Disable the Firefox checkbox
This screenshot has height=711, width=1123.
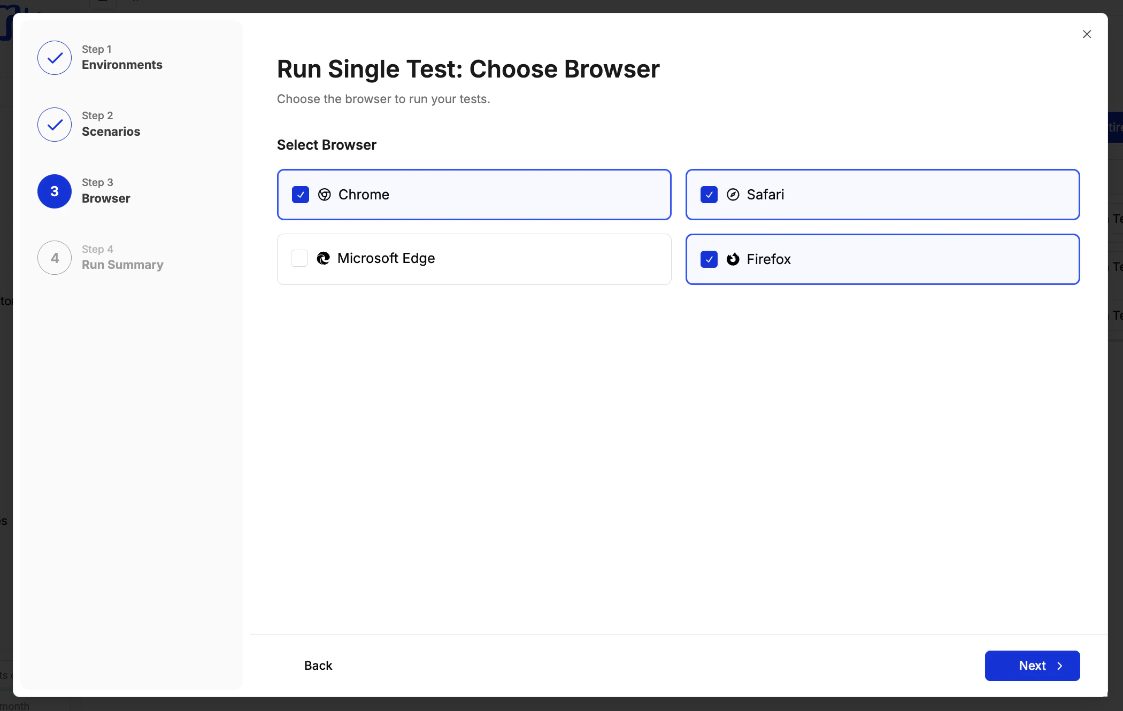(709, 259)
